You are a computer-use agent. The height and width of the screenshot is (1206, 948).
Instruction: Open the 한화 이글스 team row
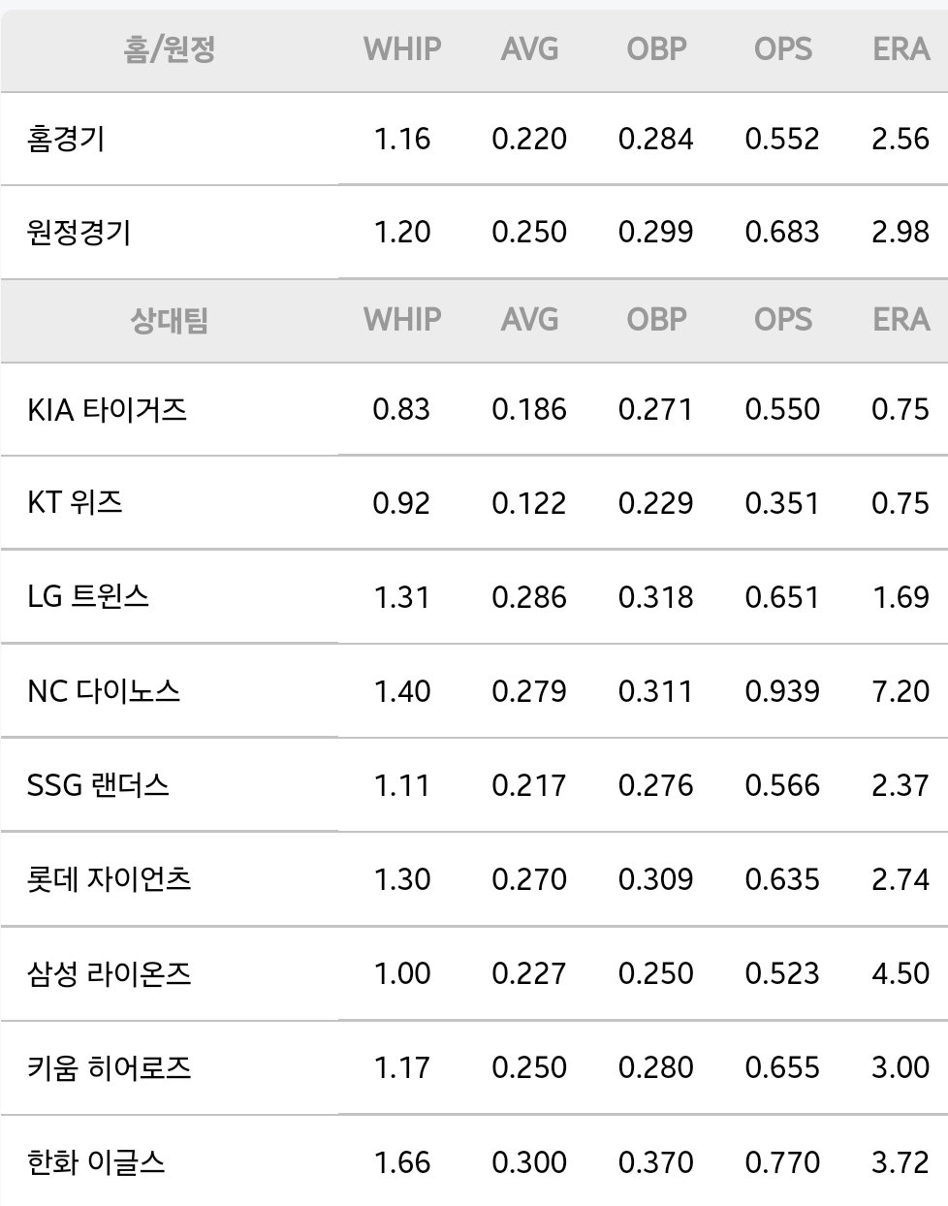point(474,1160)
